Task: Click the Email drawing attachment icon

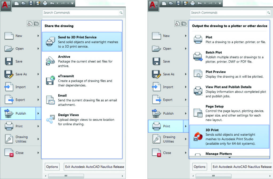Action: [x=50, y=100]
